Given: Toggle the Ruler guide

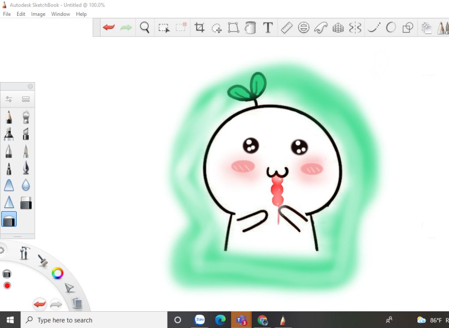Looking at the screenshot, I should coord(286,28).
